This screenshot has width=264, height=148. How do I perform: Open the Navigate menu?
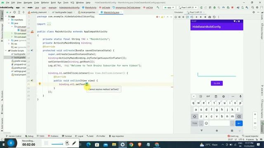(x=28, y=2)
